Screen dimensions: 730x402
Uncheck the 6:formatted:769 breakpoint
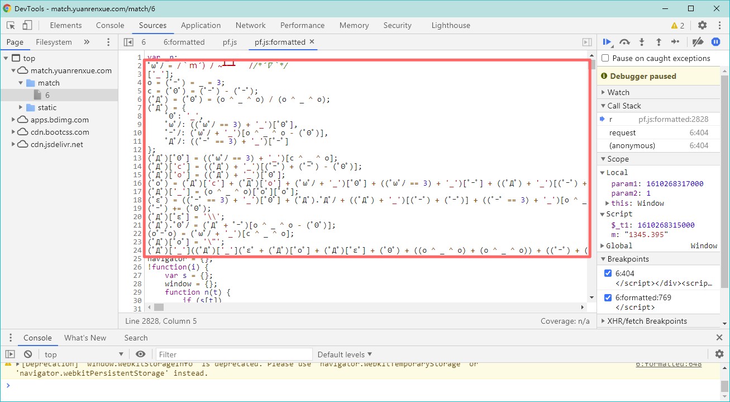[608, 297]
